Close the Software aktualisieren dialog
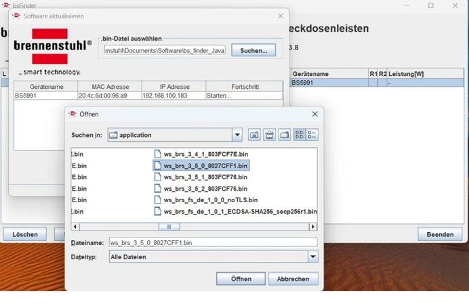 pos(281,16)
